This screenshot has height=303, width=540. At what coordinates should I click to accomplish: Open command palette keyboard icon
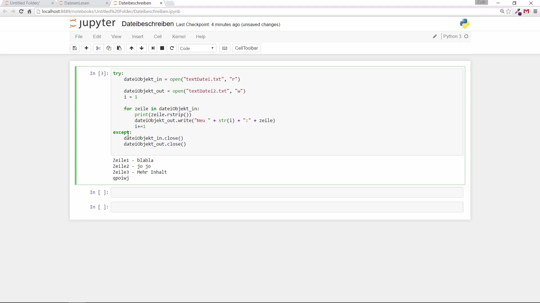tap(224, 48)
